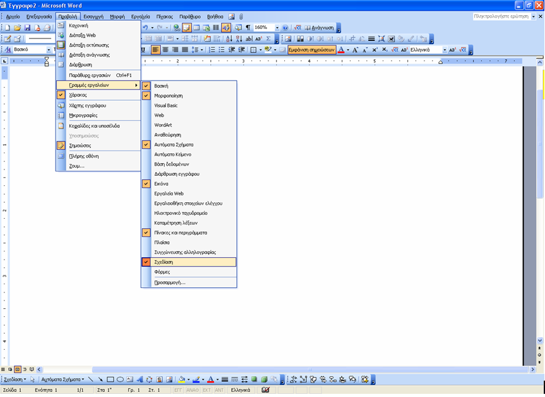The height and width of the screenshot is (397, 545).
Task: Click the yellow Fill Color bucket
Action: pyautogui.click(x=181, y=379)
